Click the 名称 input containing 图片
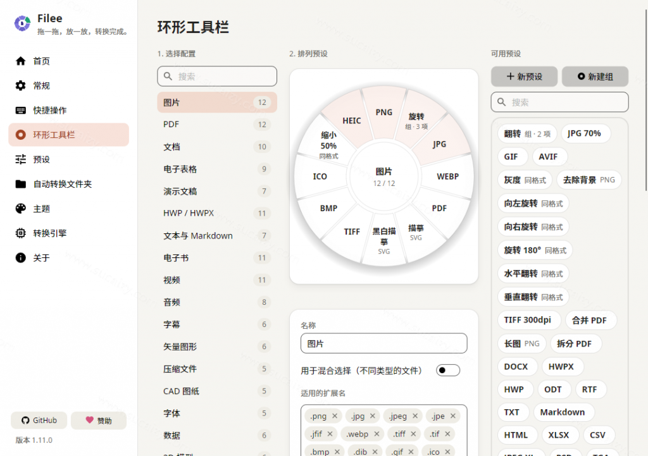The width and height of the screenshot is (648, 456). click(384, 343)
